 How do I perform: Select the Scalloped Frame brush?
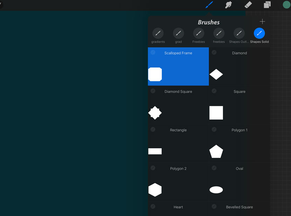tap(178, 66)
